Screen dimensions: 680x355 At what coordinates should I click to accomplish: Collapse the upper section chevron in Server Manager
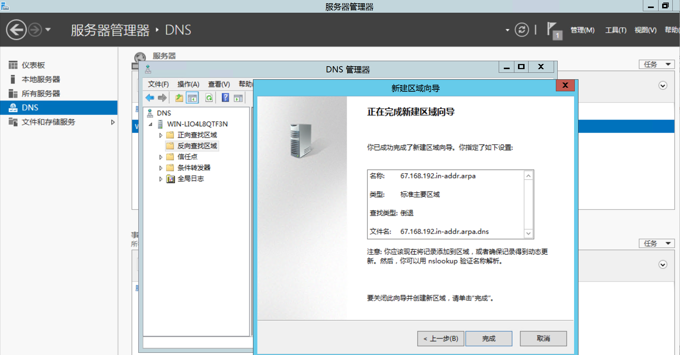point(663,85)
